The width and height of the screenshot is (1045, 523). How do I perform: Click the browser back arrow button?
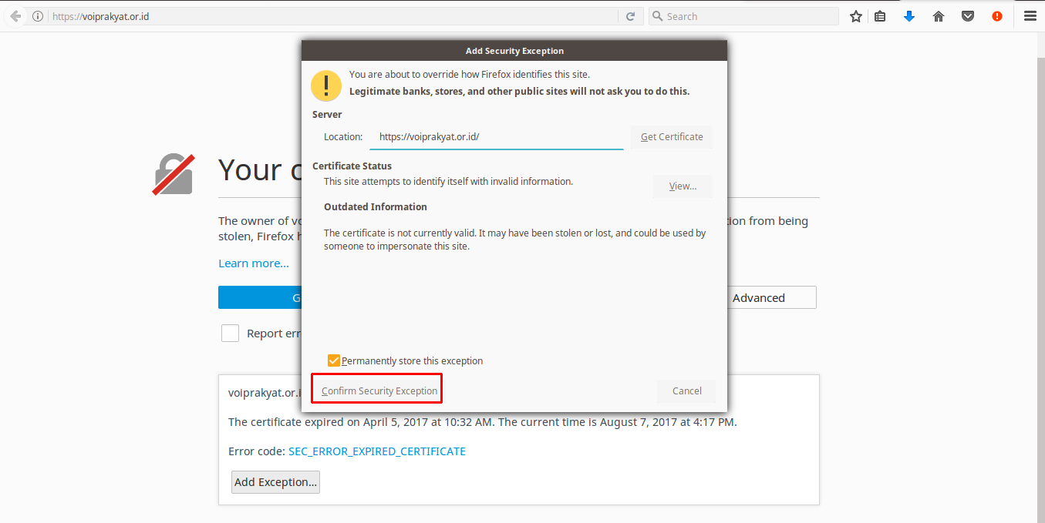tap(15, 16)
